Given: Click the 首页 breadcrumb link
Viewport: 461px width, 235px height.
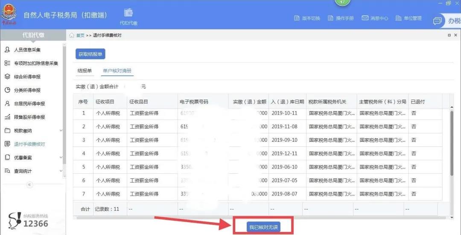Looking at the screenshot, I should 80,35.
